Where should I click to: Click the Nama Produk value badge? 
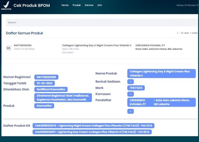(x=162, y=73)
